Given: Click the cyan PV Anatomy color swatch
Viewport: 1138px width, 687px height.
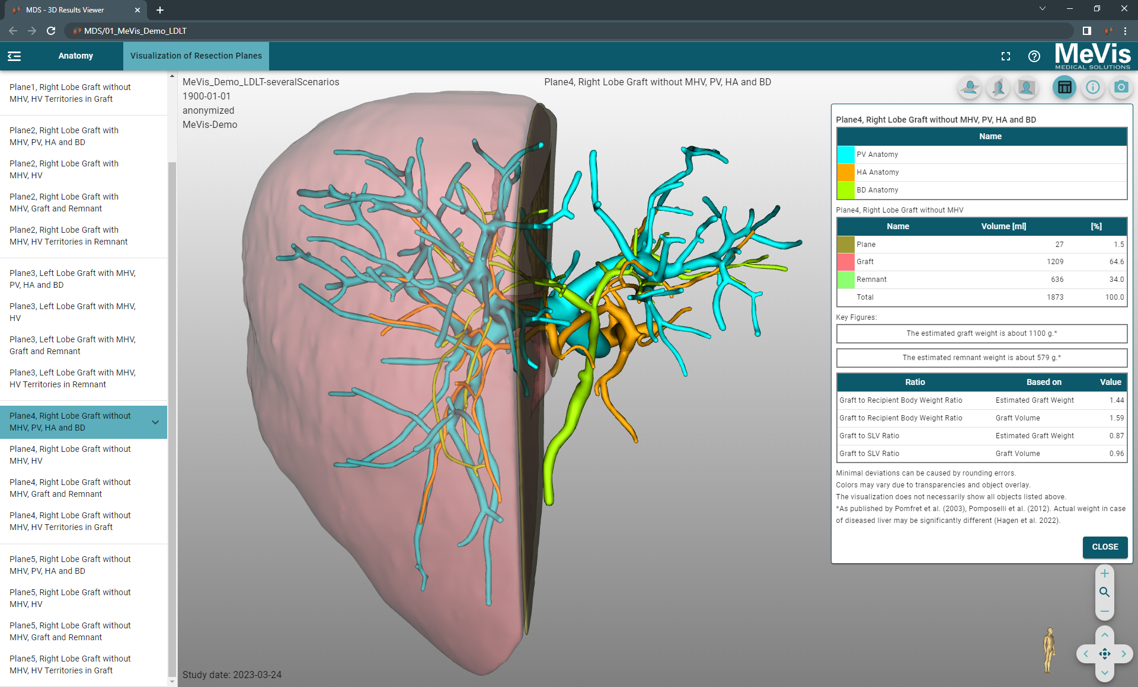Looking at the screenshot, I should tap(846, 155).
